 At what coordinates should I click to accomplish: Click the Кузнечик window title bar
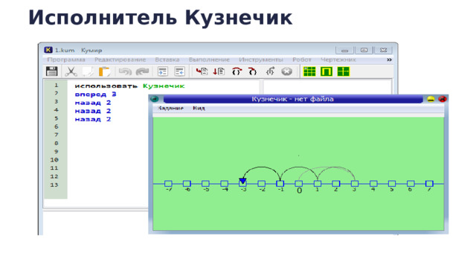coord(292,99)
